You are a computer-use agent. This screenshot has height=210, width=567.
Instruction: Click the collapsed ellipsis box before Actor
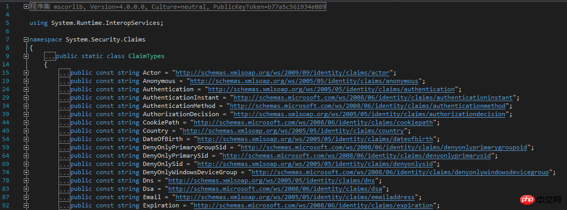tap(64, 73)
